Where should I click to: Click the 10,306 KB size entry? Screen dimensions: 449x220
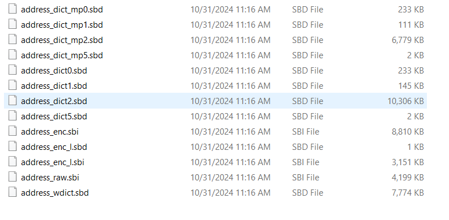(x=405, y=101)
